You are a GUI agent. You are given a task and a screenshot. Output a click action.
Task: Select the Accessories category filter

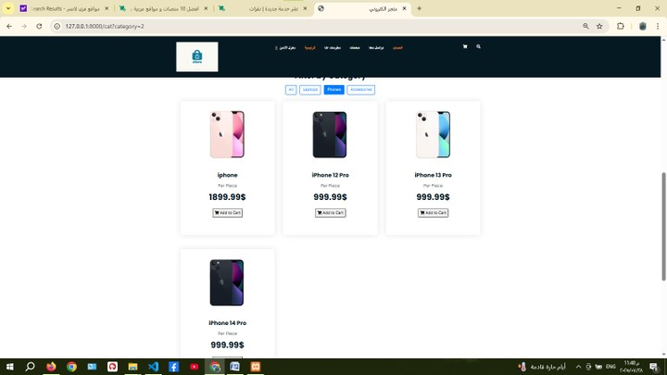pos(360,90)
